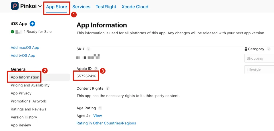Go to the Xcode Cloud tab
Image resolution: width=274 pixels, height=131 pixels.
pos(135,7)
